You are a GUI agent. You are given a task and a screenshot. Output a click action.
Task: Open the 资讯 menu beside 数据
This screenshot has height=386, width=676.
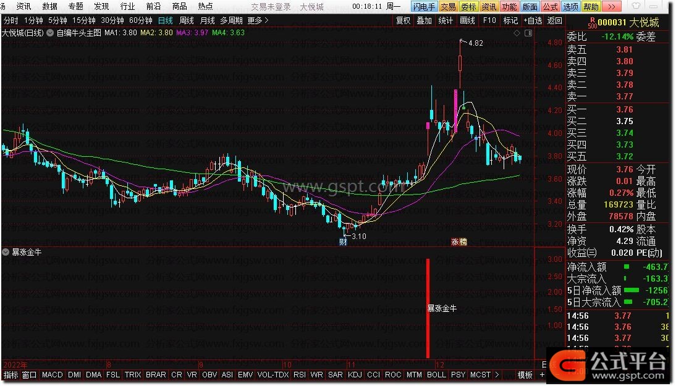pyautogui.click(x=23, y=6)
